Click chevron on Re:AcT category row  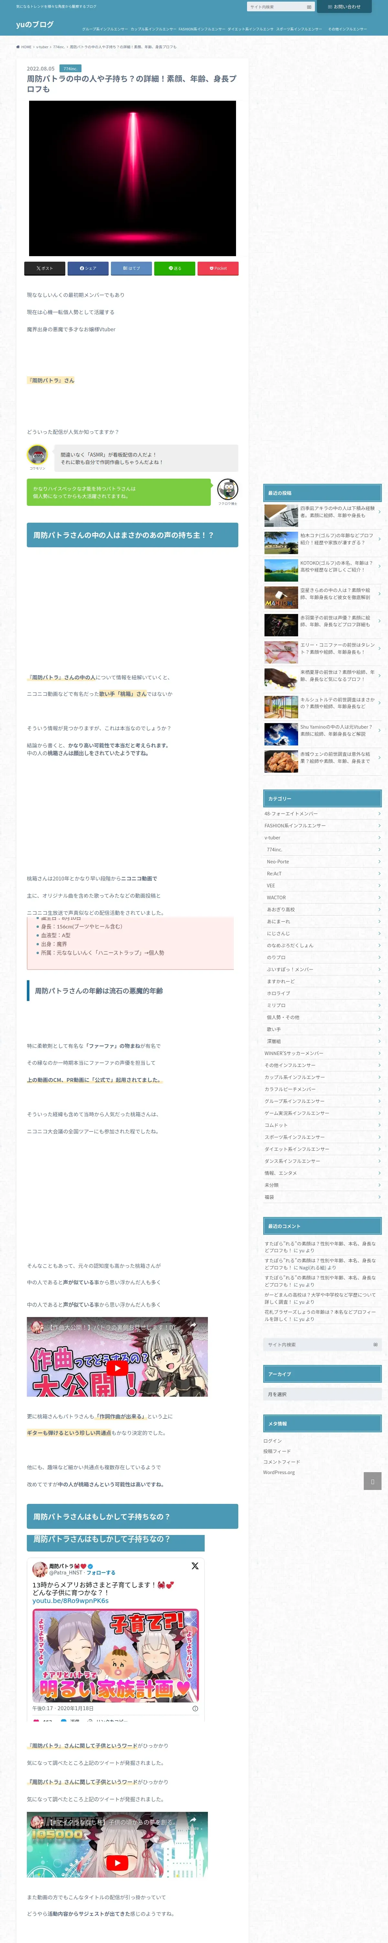(379, 873)
